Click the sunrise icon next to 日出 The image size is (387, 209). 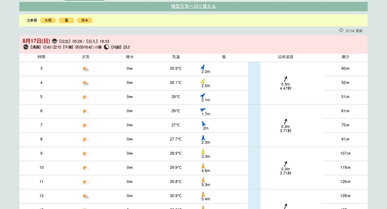tap(55, 41)
